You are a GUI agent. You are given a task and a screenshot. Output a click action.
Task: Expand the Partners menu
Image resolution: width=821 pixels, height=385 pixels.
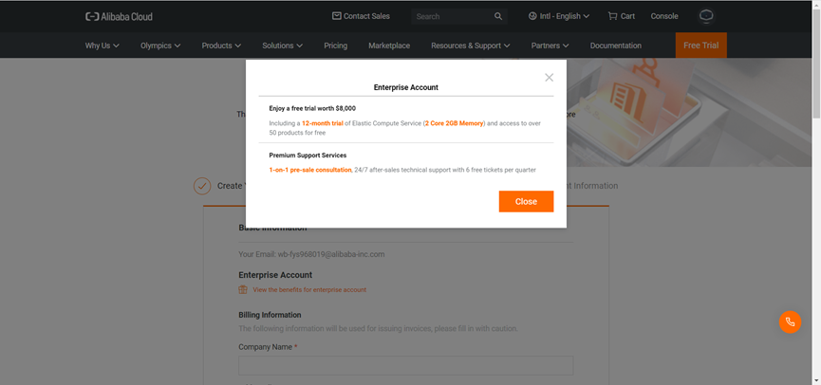550,46
